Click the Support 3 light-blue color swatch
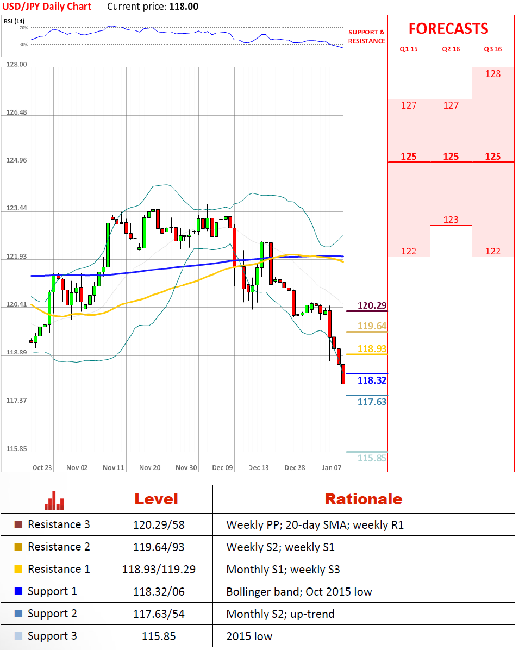Viewport: 519px width, 650px height. coord(18,636)
